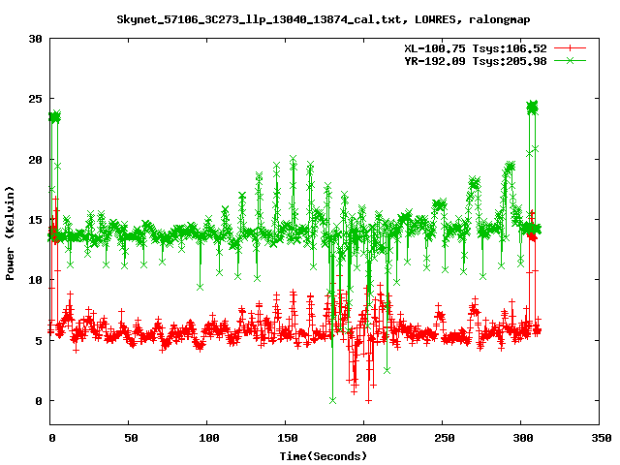Select the XL-100.75 Tsys:106.52 legend entry
620x465 pixels.
(476, 48)
